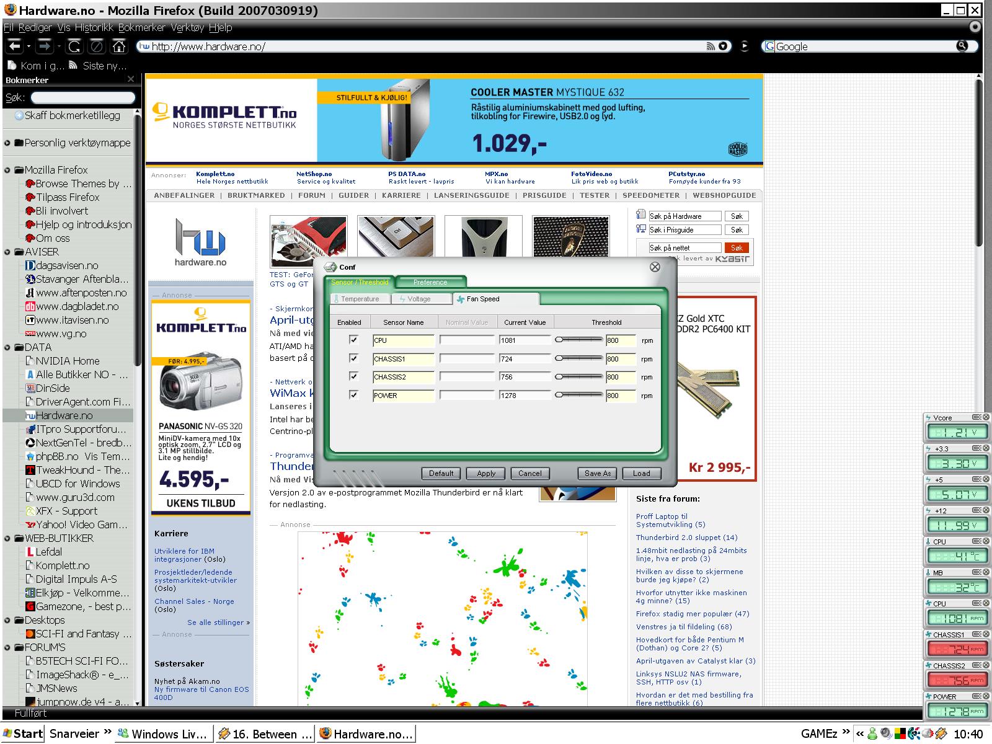This screenshot has width=992, height=744.
Task: Close the +12 voltage gadget
Action: coord(986,510)
